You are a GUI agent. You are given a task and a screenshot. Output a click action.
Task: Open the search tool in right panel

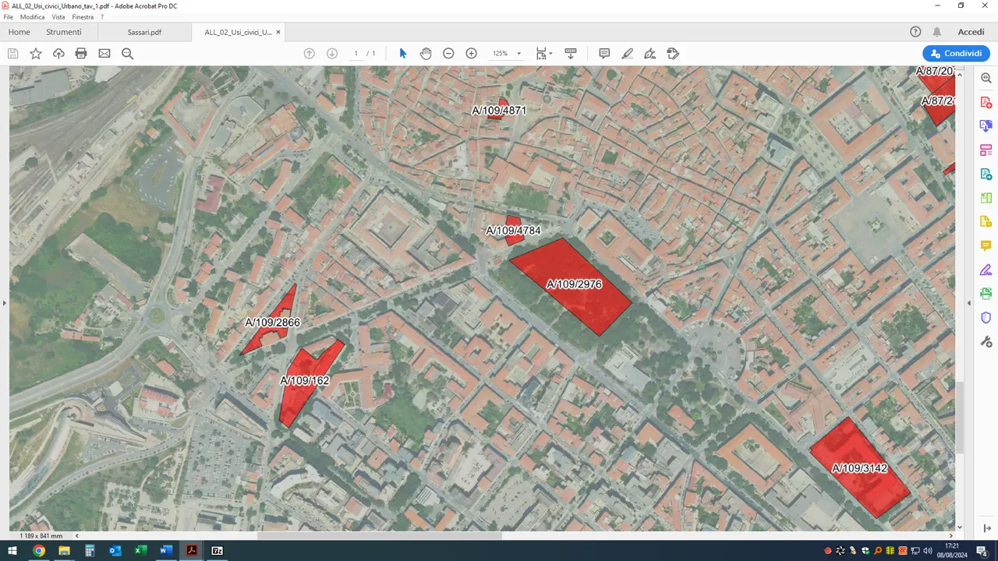[986, 79]
